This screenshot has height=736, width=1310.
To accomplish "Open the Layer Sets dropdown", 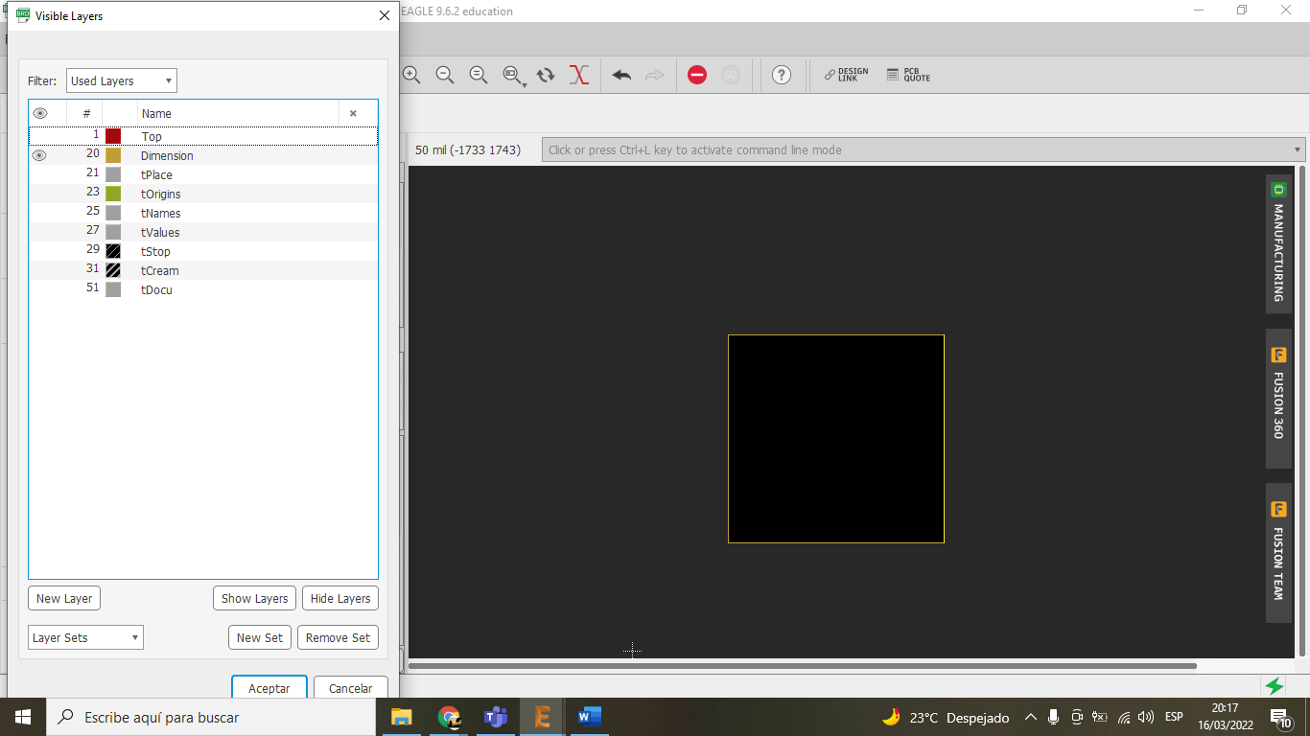I will (x=85, y=637).
